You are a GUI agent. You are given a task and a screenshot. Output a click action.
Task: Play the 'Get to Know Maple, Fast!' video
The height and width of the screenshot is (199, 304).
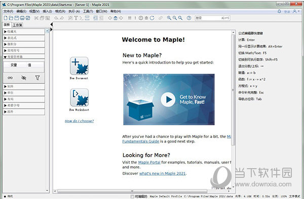pyautogui.click(x=168, y=99)
